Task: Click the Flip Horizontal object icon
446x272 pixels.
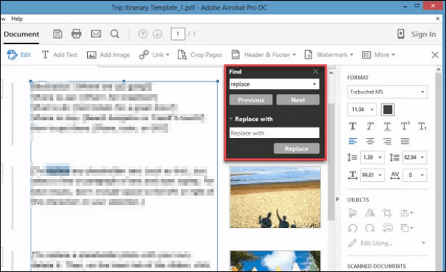Action: (370, 213)
